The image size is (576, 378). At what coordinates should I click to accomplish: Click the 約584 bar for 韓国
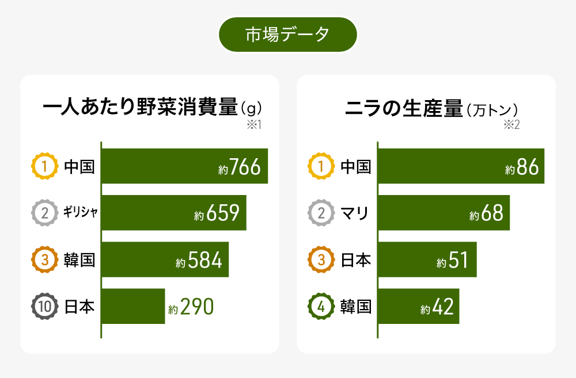[x=165, y=260]
